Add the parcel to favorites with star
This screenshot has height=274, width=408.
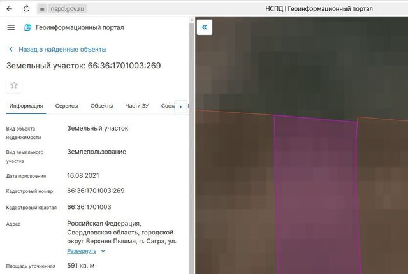14,85
